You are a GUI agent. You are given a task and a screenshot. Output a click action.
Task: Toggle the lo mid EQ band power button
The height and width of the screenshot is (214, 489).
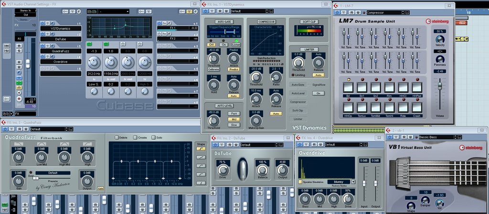coord(106,44)
